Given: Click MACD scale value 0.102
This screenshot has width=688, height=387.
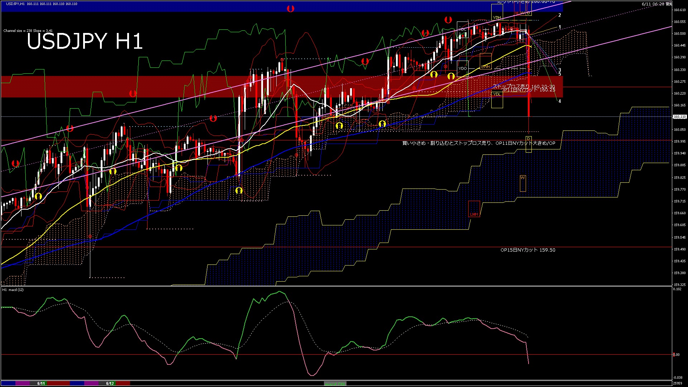Looking at the screenshot, I should (677, 289).
